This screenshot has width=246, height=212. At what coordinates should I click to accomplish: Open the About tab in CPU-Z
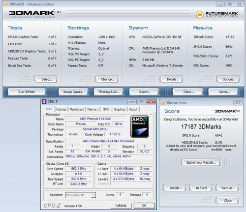coord(133,109)
